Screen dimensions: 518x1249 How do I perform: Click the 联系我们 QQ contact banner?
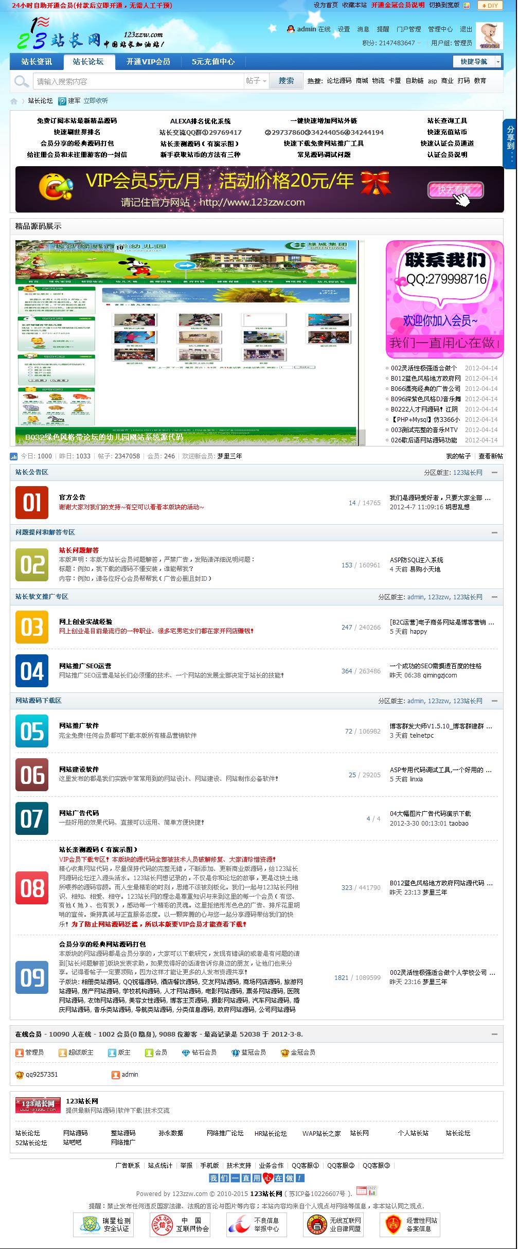[x=444, y=299]
